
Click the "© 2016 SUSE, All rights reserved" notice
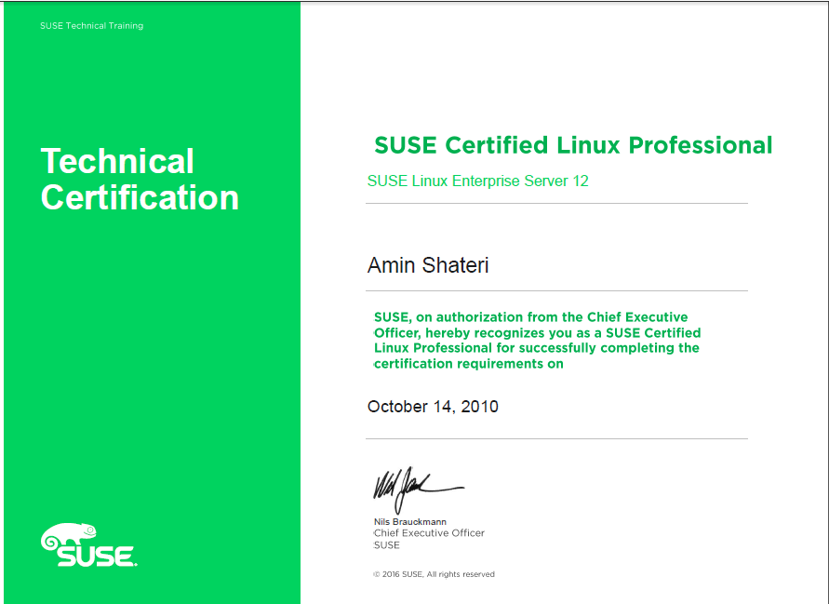[x=435, y=574]
